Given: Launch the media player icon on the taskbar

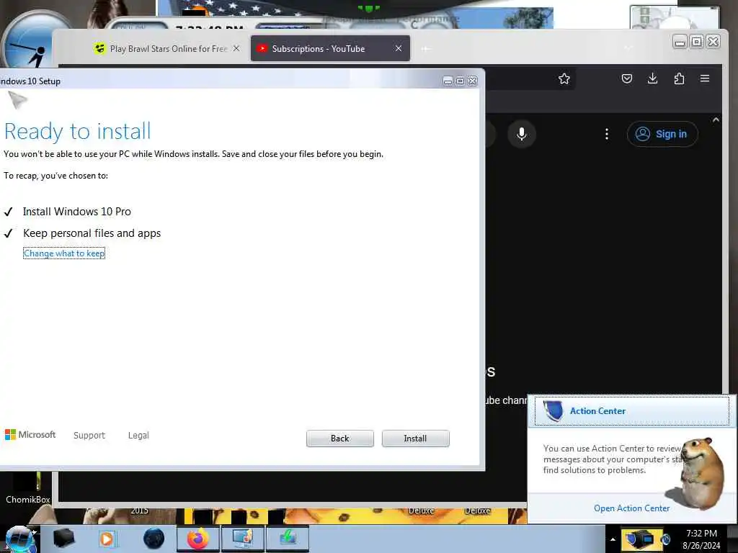Looking at the screenshot, I should (107, 539).
